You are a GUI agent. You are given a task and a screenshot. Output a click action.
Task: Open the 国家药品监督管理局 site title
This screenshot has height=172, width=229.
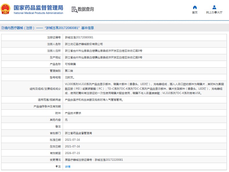click(38, 8)
